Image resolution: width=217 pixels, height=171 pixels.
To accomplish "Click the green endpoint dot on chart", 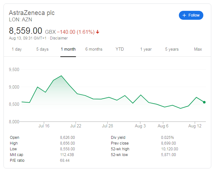I will coord(204,102).
